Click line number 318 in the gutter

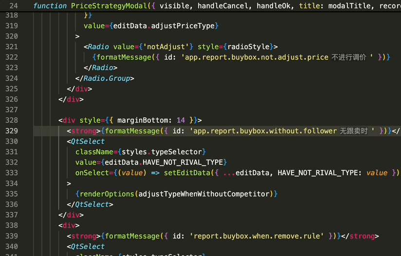click(x=12, y=16)
